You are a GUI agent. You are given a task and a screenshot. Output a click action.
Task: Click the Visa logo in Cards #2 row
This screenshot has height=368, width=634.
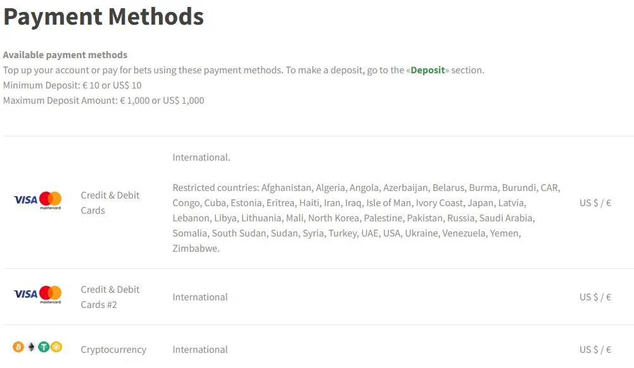tap(25, 294)
